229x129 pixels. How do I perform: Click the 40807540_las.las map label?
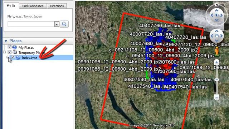(144, 80)
